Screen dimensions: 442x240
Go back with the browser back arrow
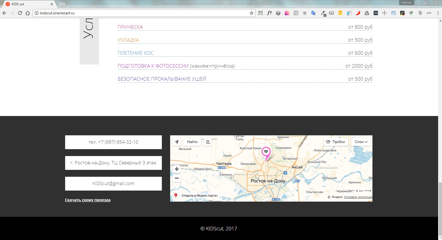tap(4, 13)
